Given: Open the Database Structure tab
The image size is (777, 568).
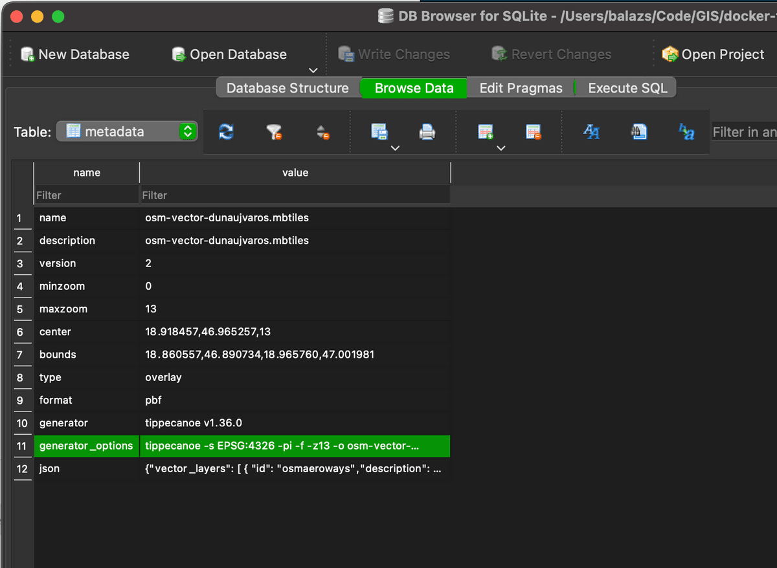Looking at the screenshot, I should [287, 88].
